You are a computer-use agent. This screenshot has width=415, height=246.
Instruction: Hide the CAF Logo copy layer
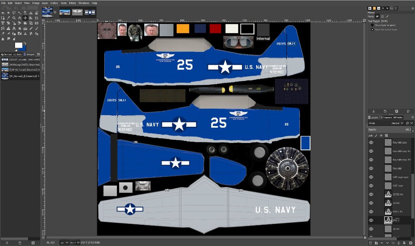click(371, 177)
